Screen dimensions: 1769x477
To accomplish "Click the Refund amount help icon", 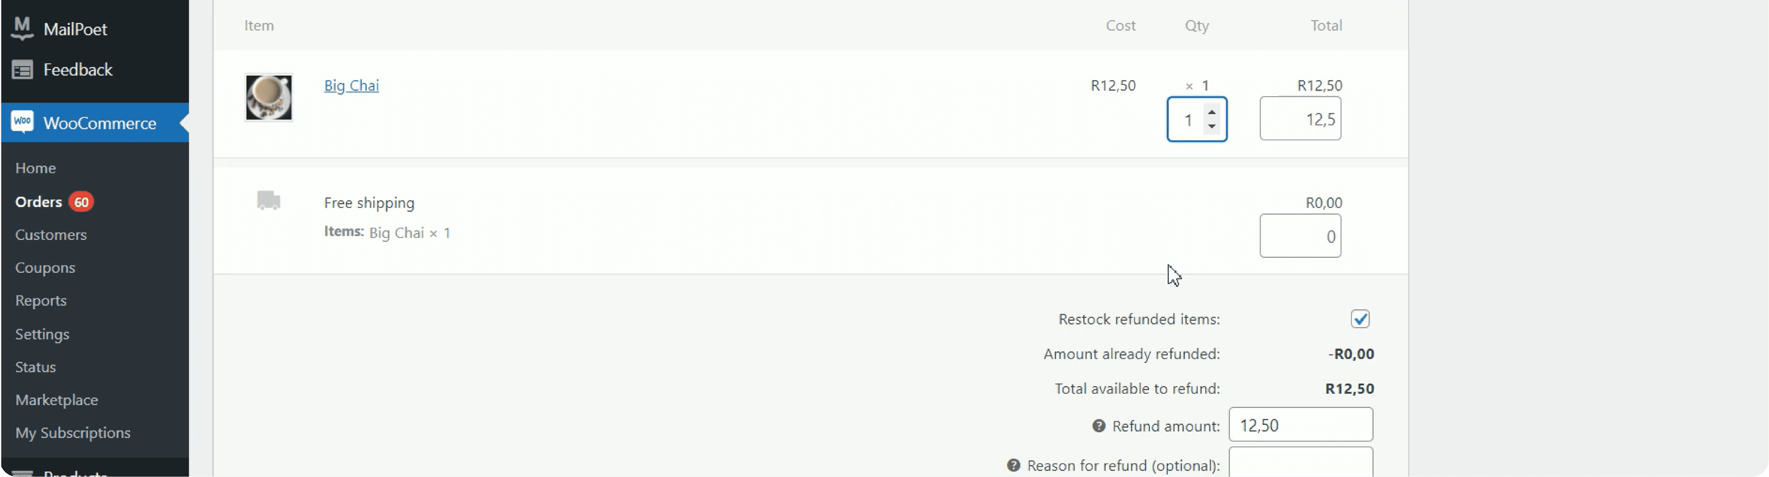I will point(1099,426).
